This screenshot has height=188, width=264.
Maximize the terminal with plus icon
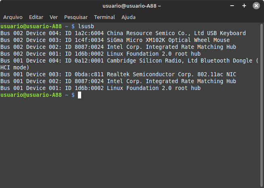coord(244,6)
